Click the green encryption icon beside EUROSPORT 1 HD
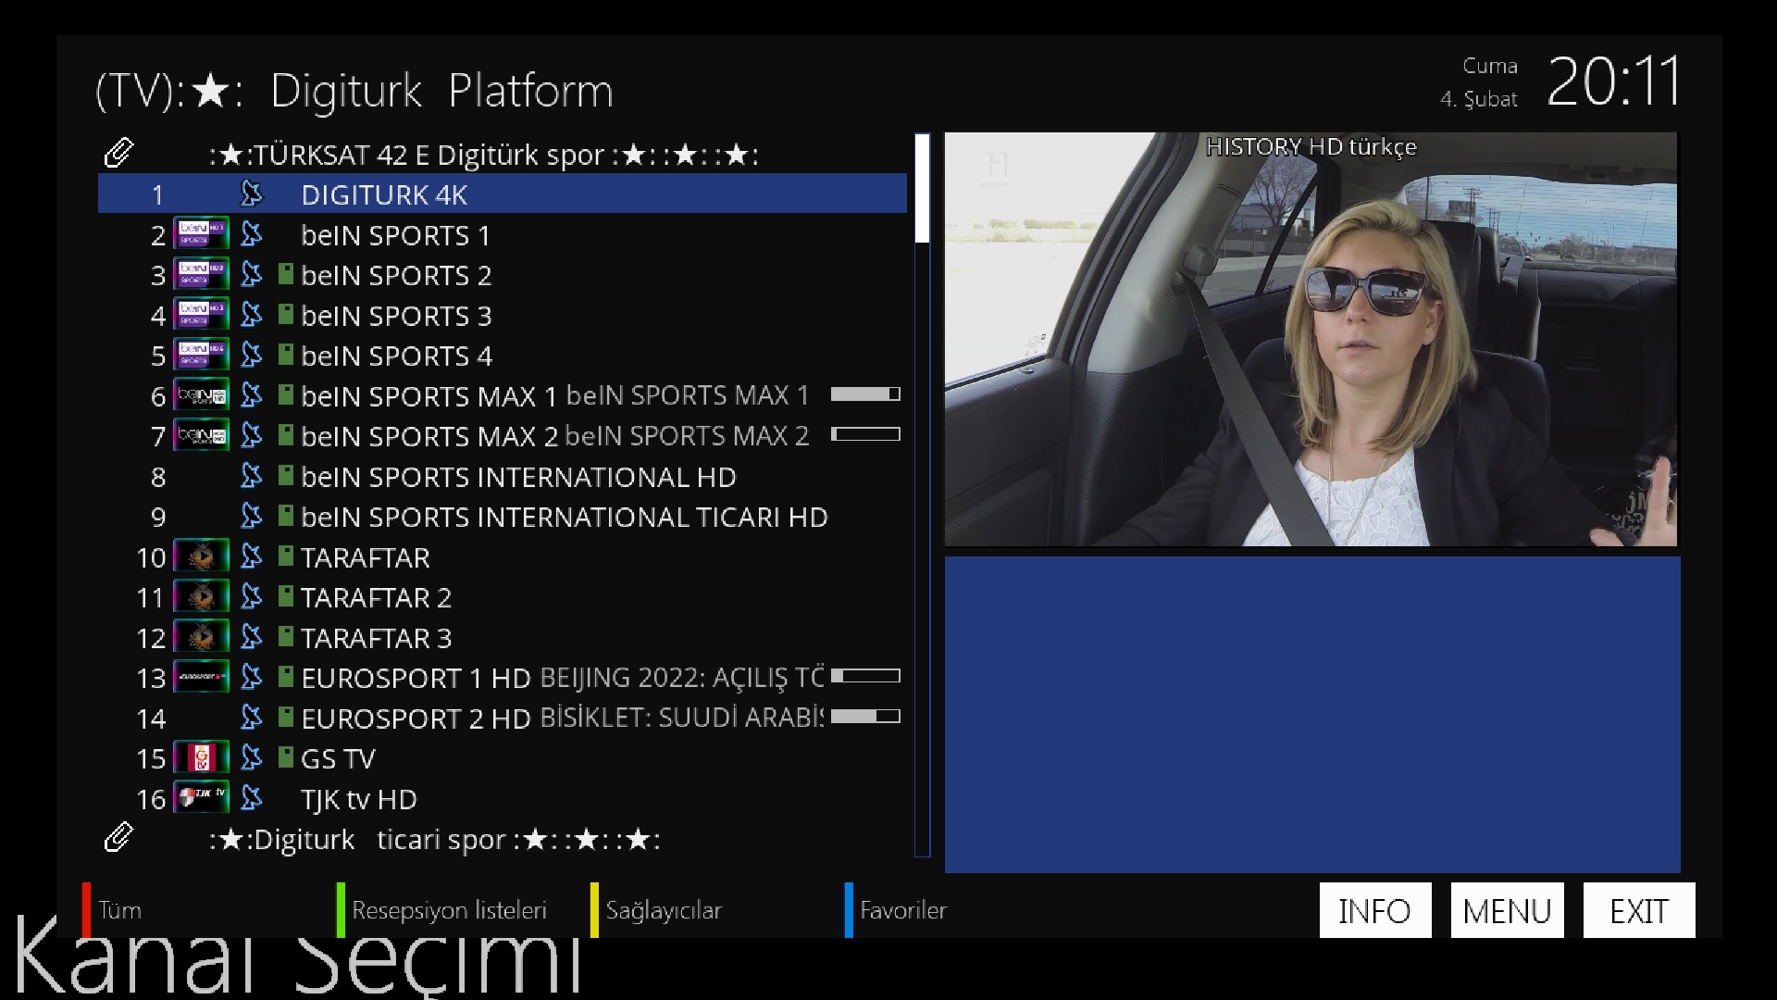This screenshot has width=1777, height=1000. [286, 677]
